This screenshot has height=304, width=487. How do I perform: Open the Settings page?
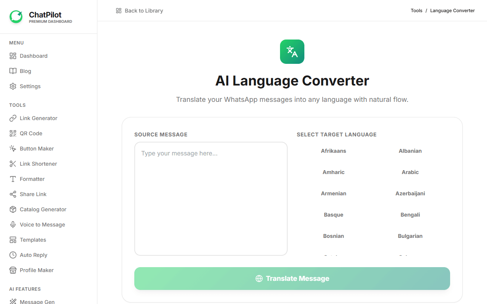(30, 86)
